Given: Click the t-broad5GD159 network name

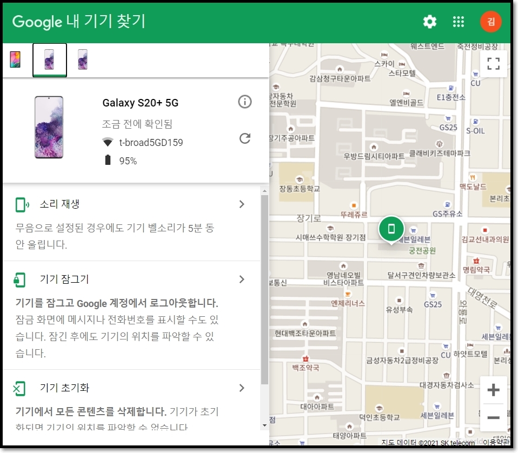Looking at the screenshot, I should [x=151, y=142].
